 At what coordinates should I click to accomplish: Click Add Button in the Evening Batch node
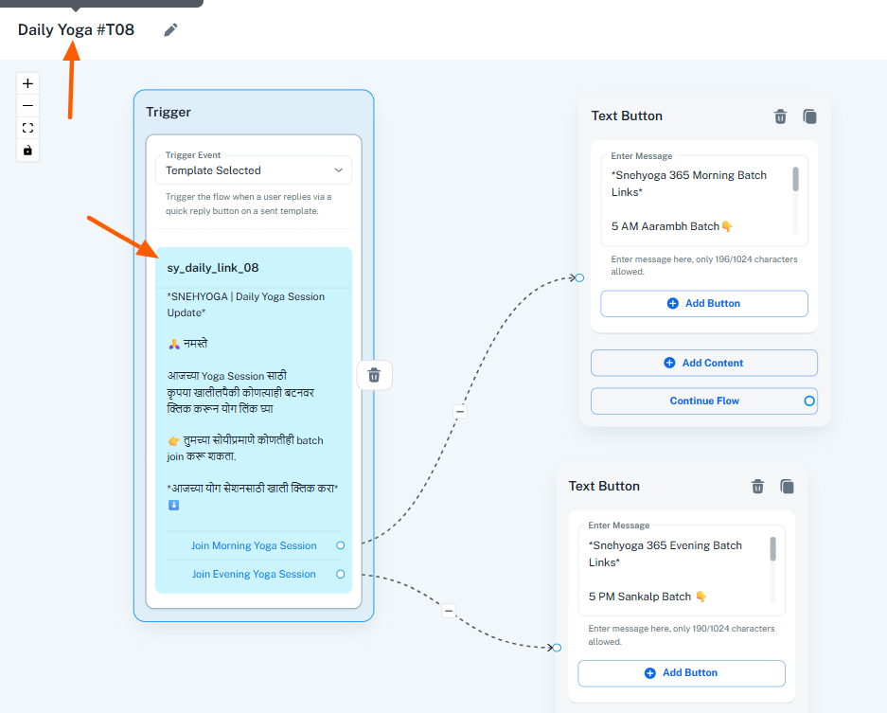(x=681, y=673)
